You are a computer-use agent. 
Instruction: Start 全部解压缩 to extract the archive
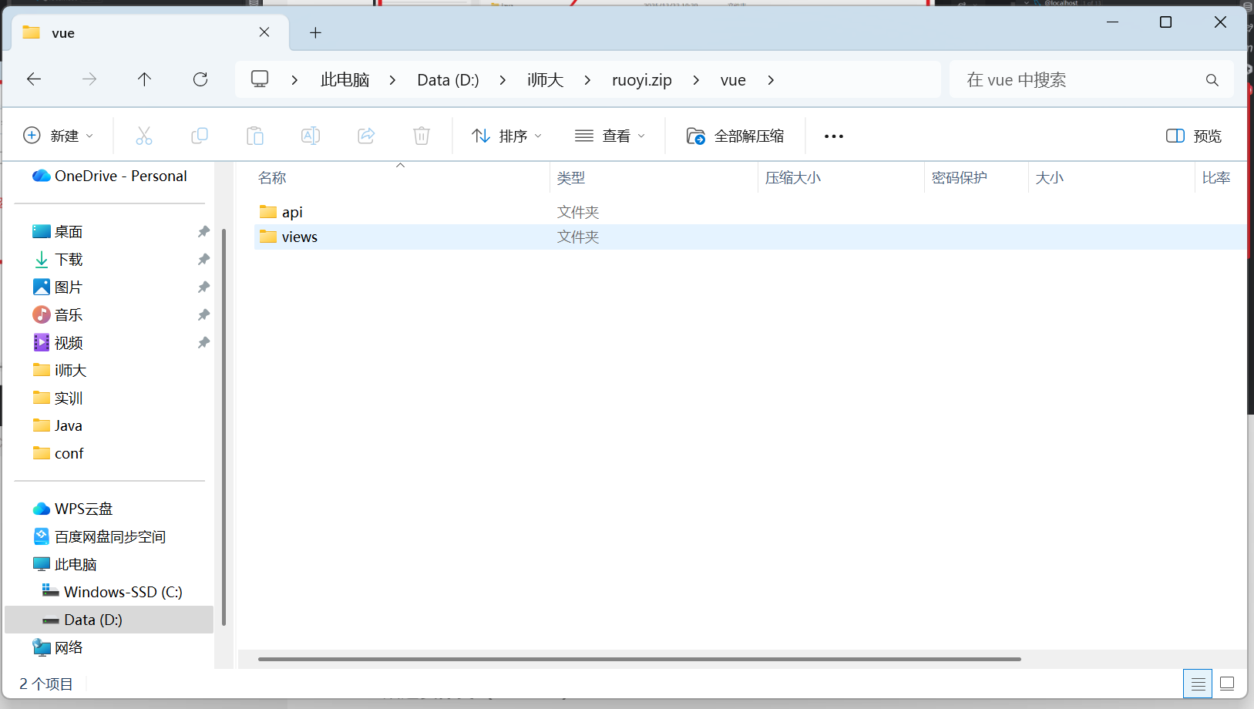click(735, 136)
